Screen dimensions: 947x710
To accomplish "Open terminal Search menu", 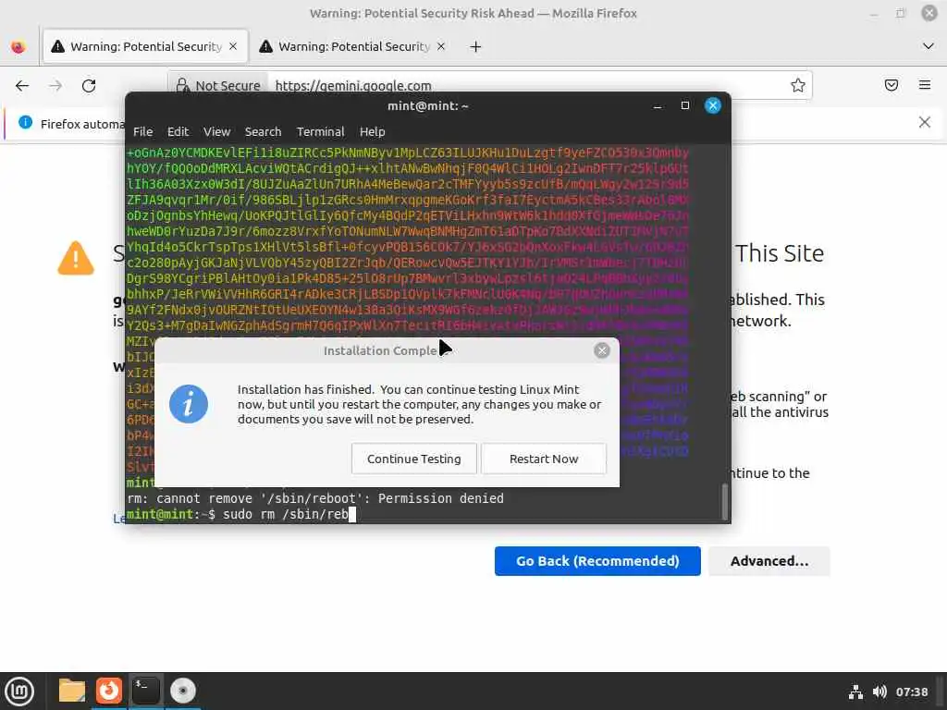I will click(263, 131).
